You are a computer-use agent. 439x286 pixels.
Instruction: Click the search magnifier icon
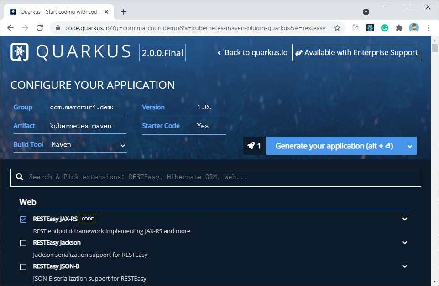tap(20, 177)
